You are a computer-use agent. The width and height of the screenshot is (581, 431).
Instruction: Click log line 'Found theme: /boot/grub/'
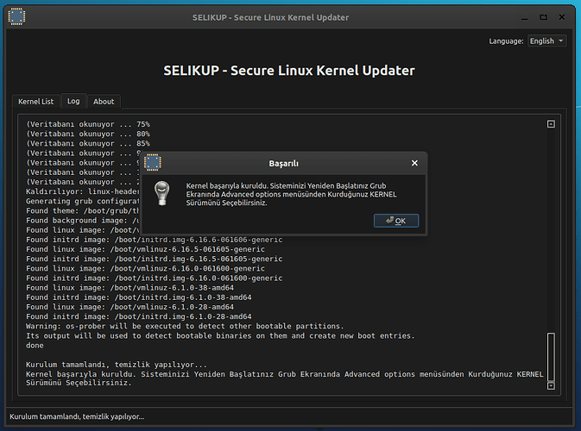pyautogui.click(x=83, y=211)
